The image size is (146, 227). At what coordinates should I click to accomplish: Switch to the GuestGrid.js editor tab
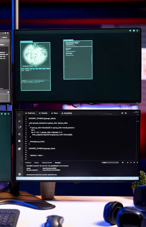tap(67, 113)
